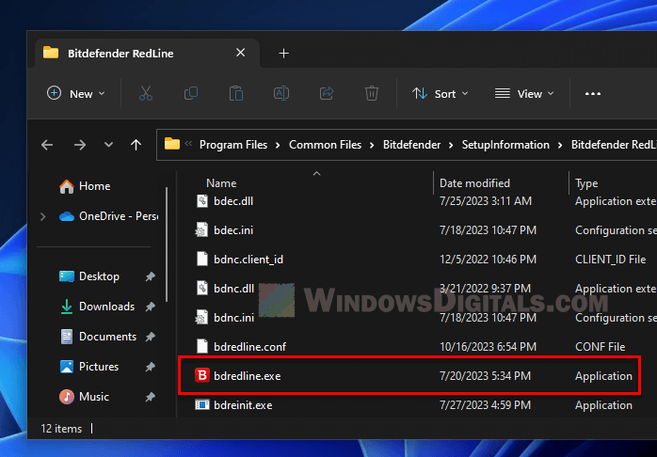Select file name bdec.dll
Screen dimensions: 657x457
[x=233, y=201]
